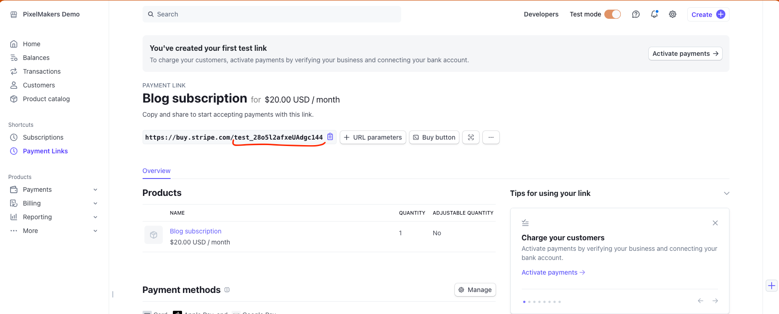Click the payment link URL text
779x314 pixels.
pos(234,137)
